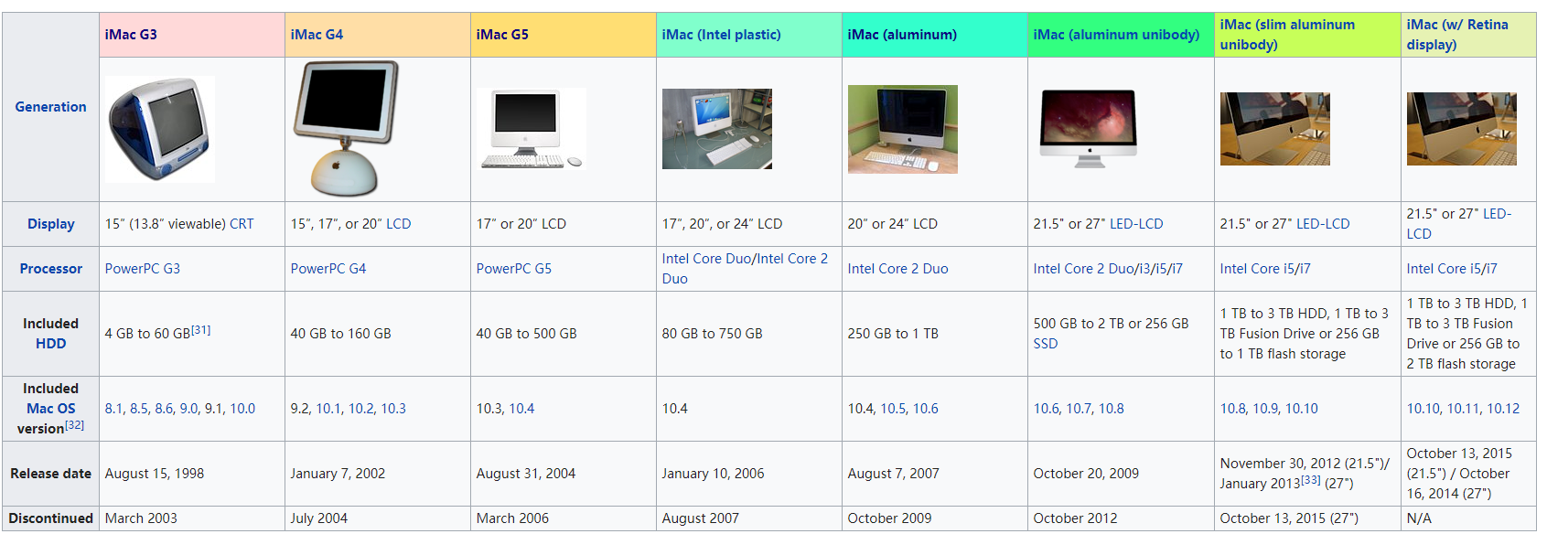Open the iMac G3 header link
Screen dimensions: 1547x534
coord(131,35)
